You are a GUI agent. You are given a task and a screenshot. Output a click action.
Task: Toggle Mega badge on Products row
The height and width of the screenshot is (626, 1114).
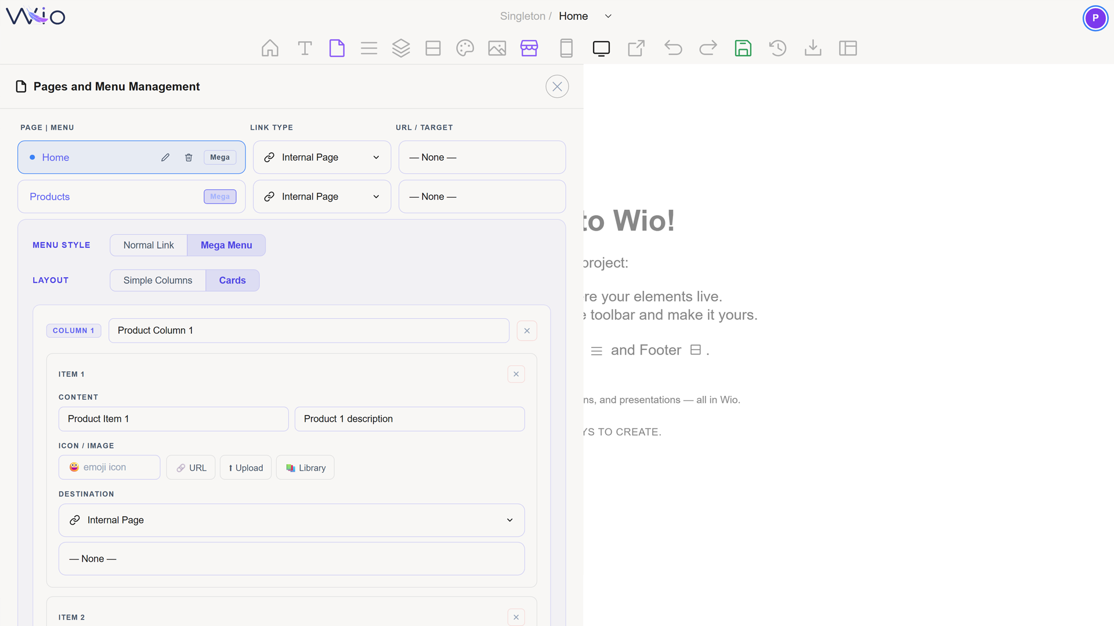(x=220, y=196)
